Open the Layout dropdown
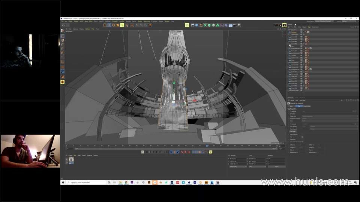The width and height of the screenshot is (360, 202). click(x=348, y=21)
